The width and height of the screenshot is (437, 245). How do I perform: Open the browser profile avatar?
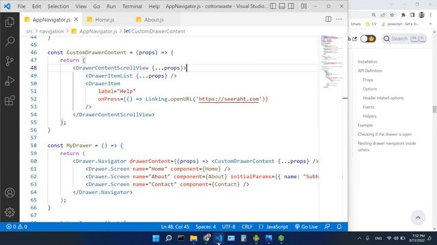[421, 15]
